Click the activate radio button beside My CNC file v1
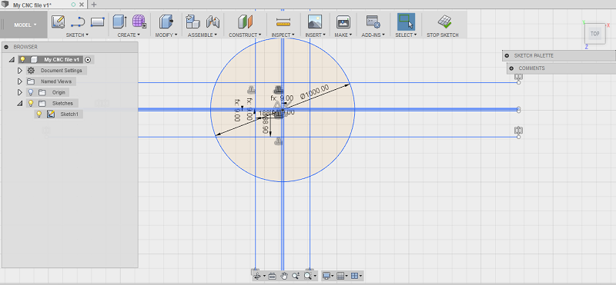The width and height of the screenshot is (616, 285). coord(88,60)
